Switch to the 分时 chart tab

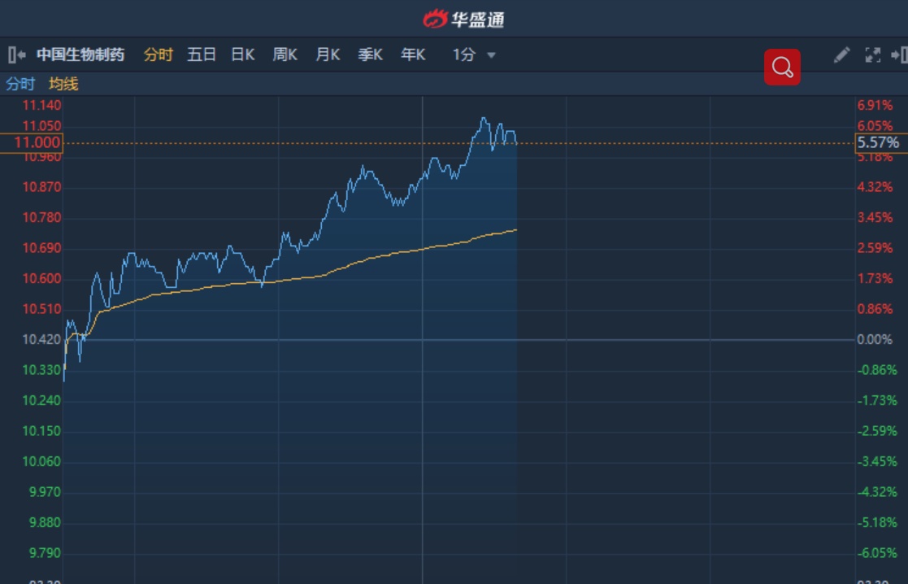pyautogui.click(x=159, y=55)
